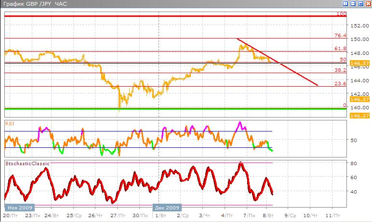Viewport: 372px width, 222px height.
Task: Click the Дек 2009 month marker
Action: tap(167, 208)
